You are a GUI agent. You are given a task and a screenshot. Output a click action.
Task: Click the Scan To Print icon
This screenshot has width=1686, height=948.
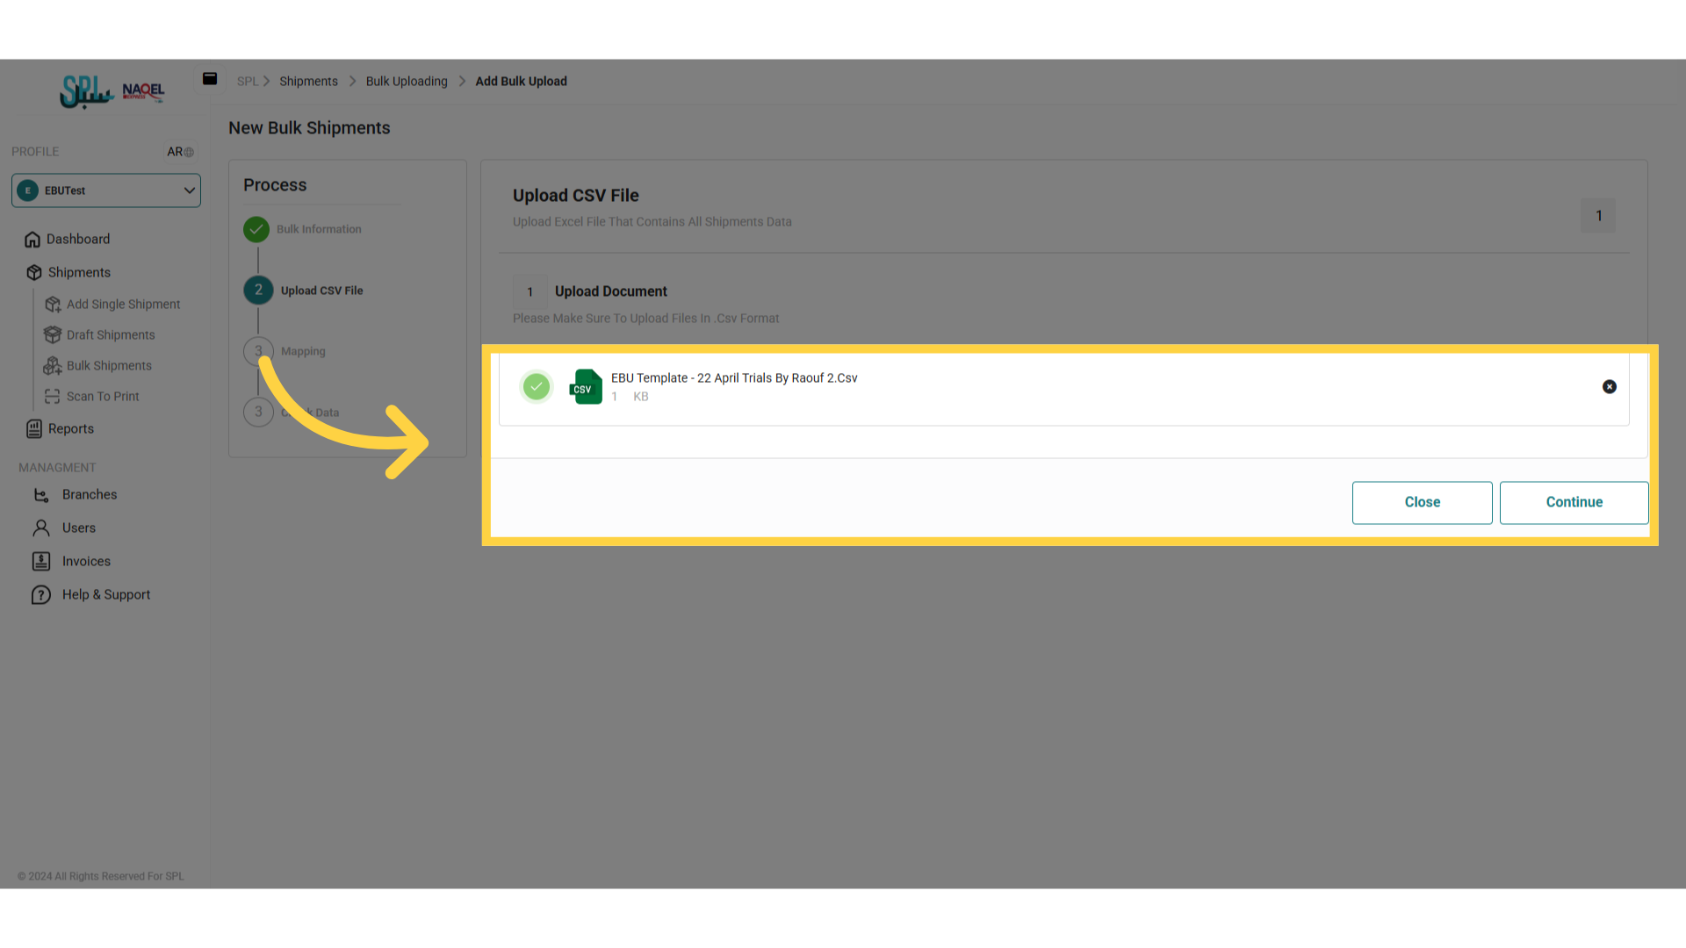point(53,397)
